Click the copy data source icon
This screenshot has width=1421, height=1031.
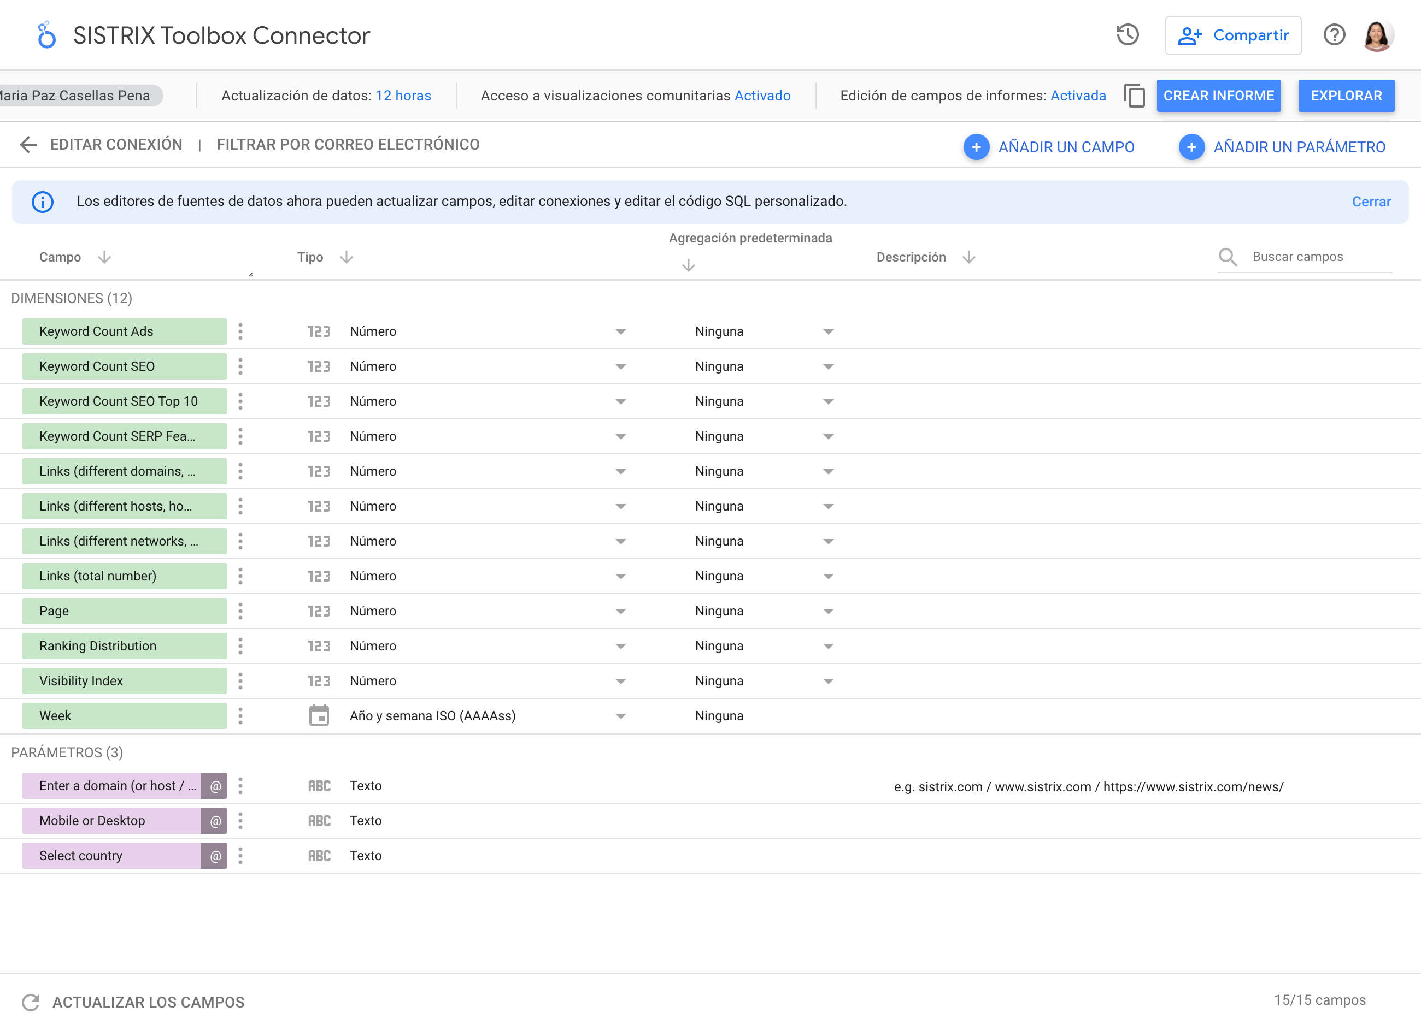click(x=1134, y=96)
